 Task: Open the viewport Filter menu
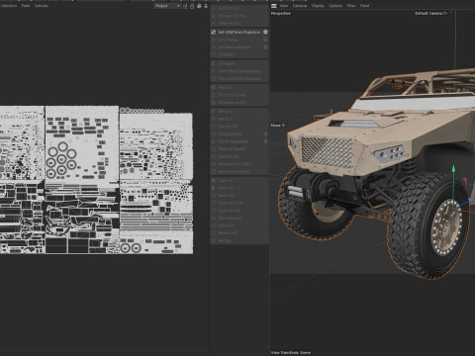pyautogui.click(x=351, y=6)
